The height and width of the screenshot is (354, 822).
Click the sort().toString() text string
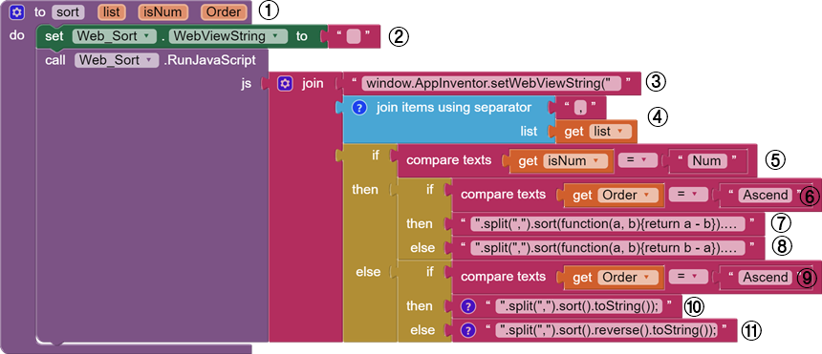coord(579,306)
